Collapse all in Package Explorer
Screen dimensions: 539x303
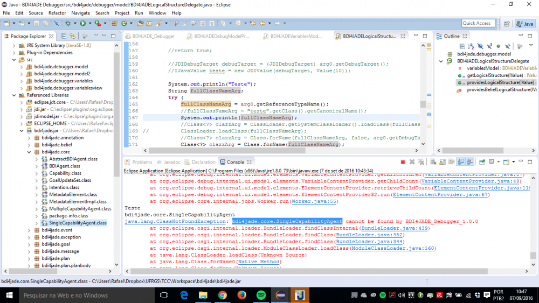[64, 36]
